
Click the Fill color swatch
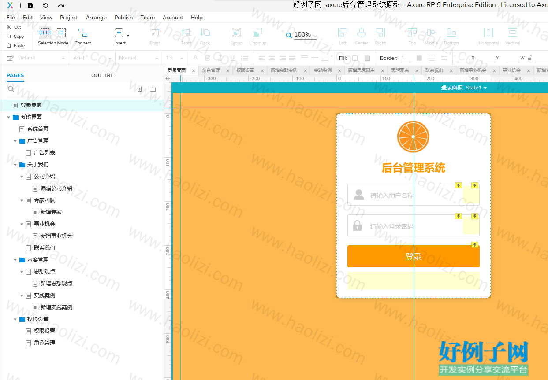click(355, 58)
